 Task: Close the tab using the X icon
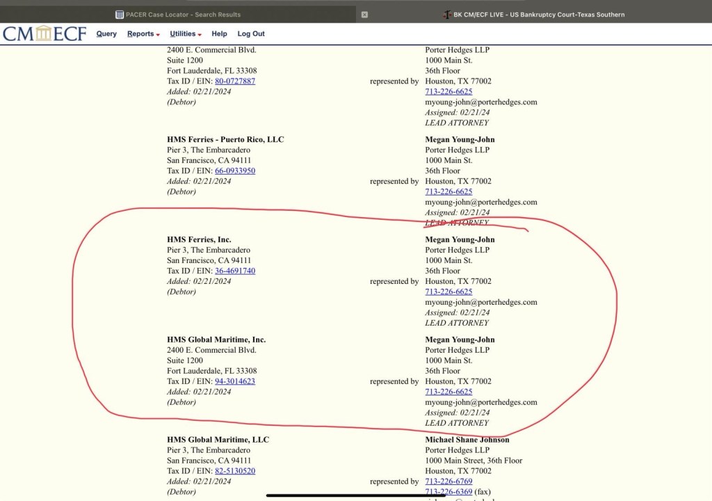click(364, 15)
